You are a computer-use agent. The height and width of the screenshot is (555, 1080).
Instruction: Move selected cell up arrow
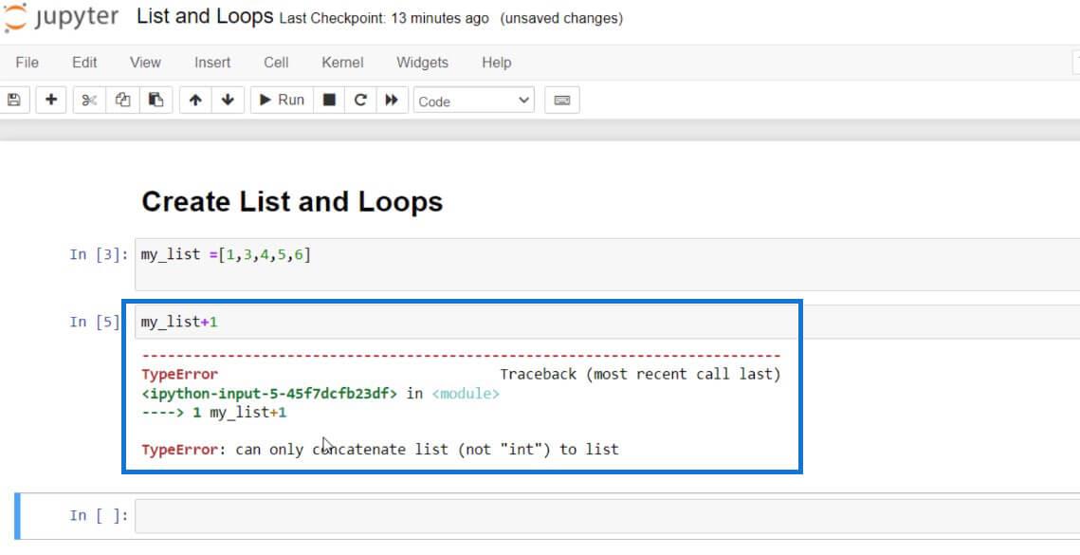195,100
